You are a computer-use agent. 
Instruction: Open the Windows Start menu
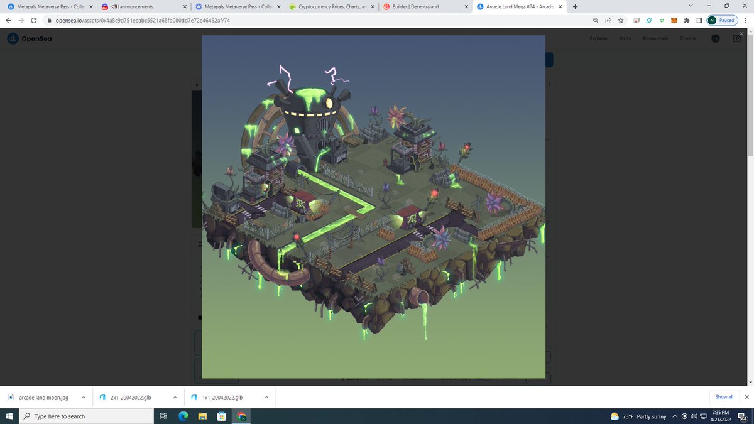click(x=9, y=416)
